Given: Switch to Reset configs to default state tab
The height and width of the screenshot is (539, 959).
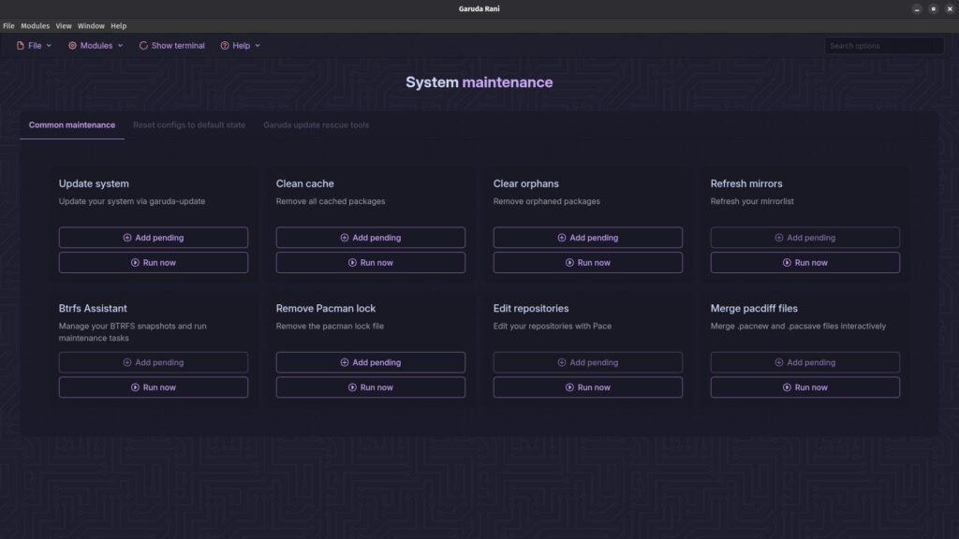Looking at the screenshot, I should (x=189, y=125).
